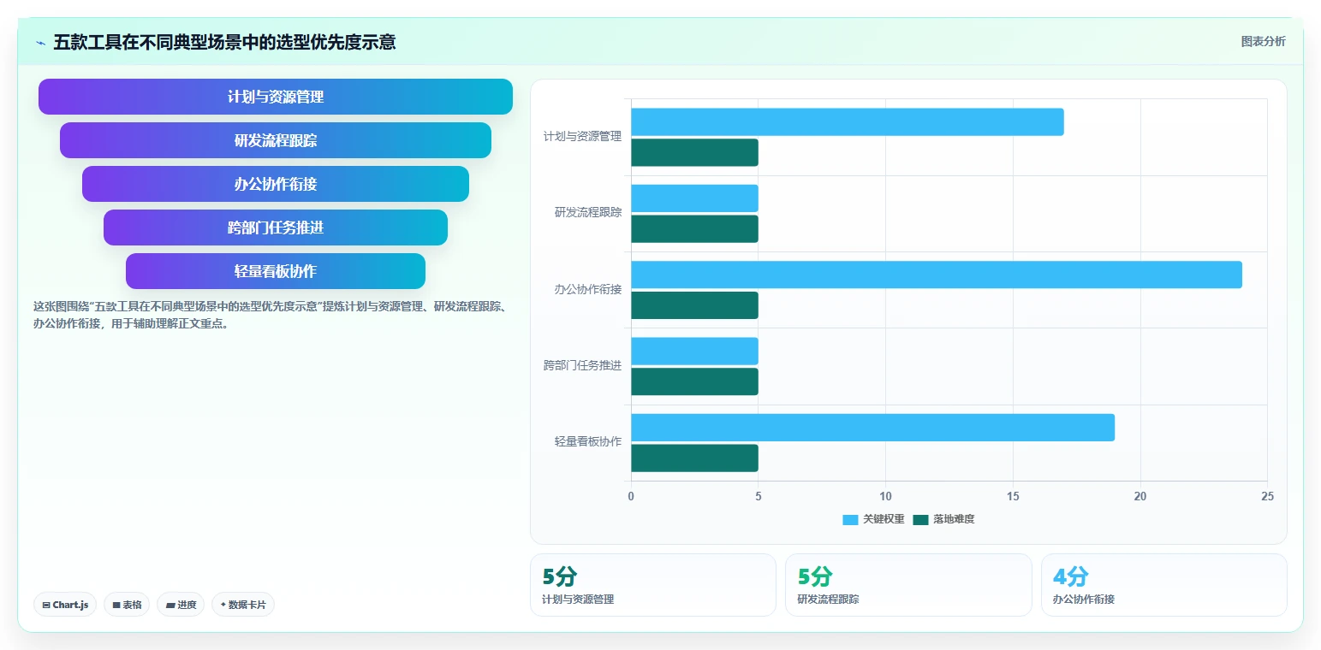Viewport: 1321px width, 650px height.
Task: Click the 落地难度 bar for 研发流程跟踪
Action: point(695,229)
